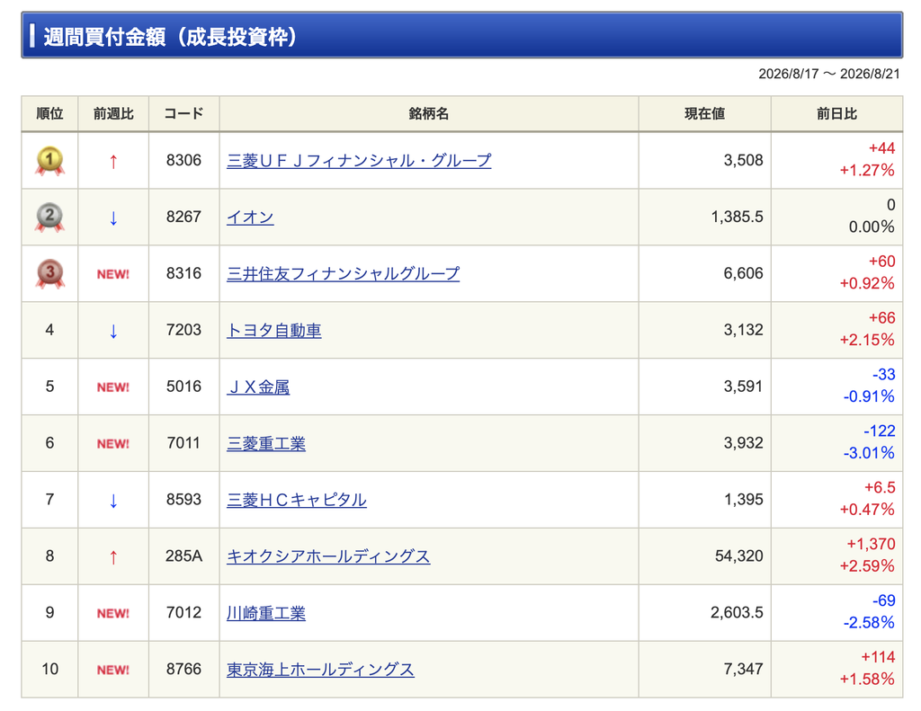Click the current price 3,508
Screen dimensions: 921x711
coord(743,160)
